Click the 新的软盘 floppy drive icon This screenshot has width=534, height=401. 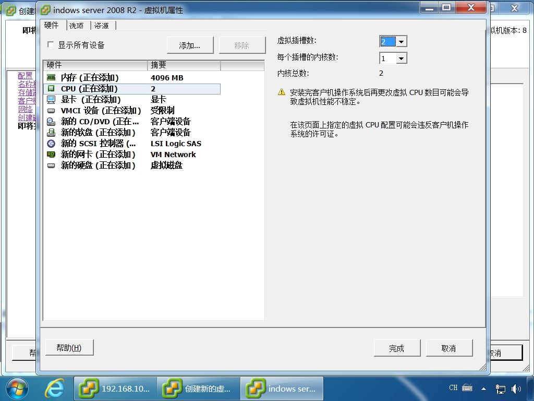(x=51, y=132)
